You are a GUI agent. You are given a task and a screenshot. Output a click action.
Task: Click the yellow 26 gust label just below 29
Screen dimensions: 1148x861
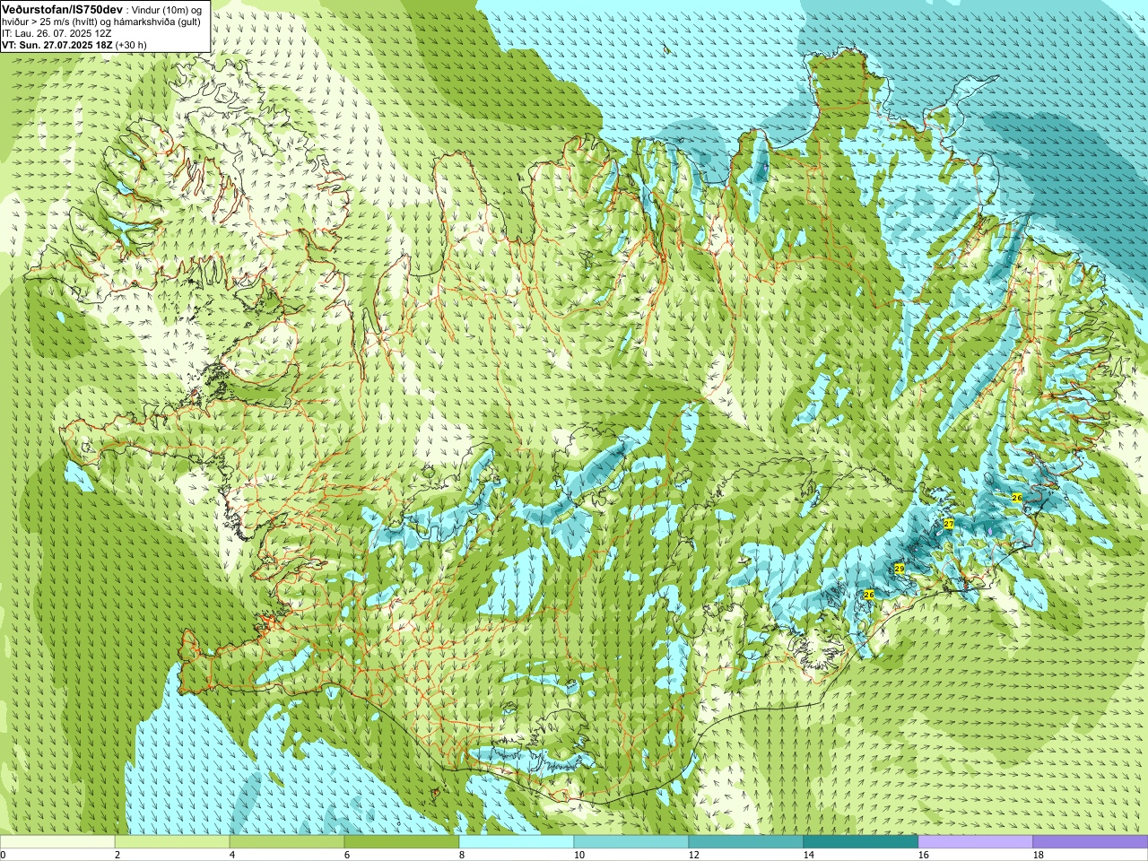coord(868,595)
